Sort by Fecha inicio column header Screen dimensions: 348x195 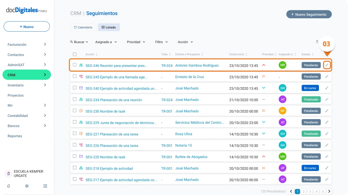(x=238, y=54)
